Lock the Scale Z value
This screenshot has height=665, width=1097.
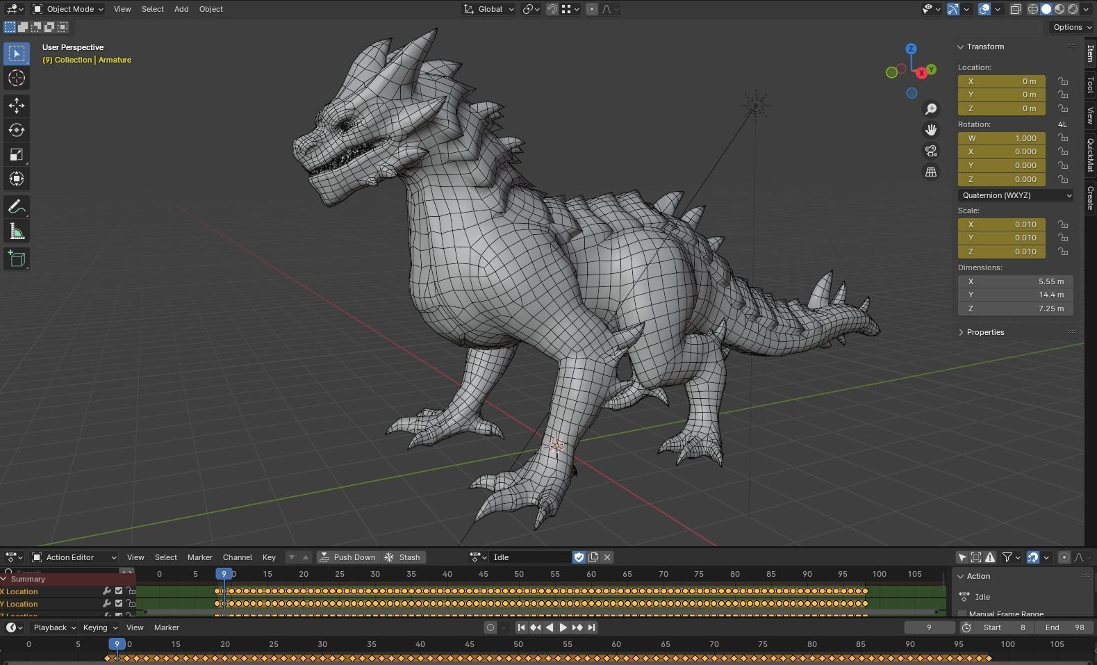(x=1063, y=252)
